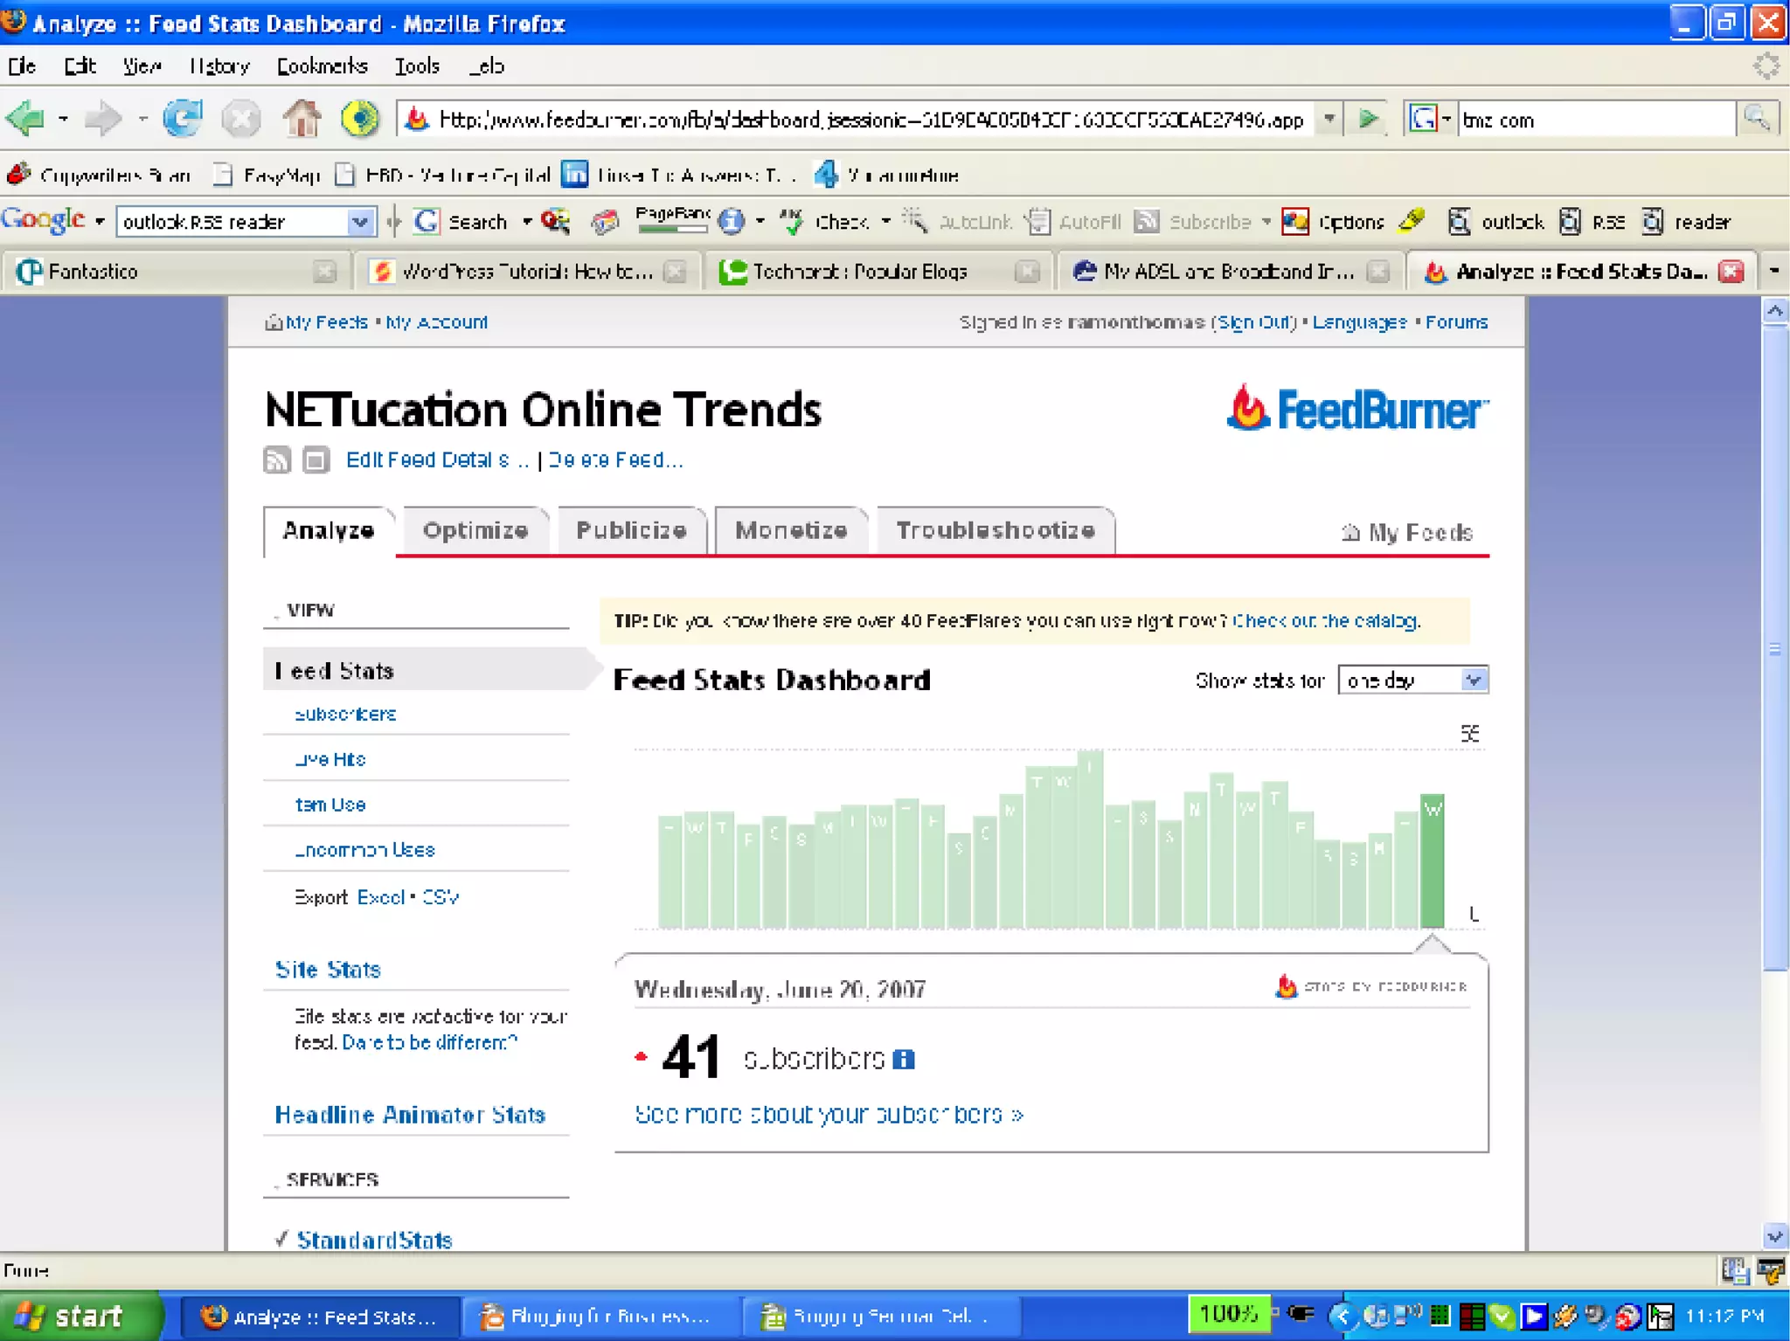This screenshot has height=1341, width=1790.
Task: Switch to the Optimize tab
Action: 475,530
